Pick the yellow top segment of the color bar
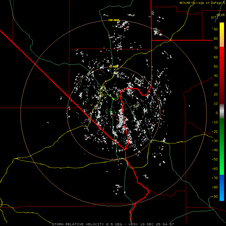The image size is (226, 226). click(x=222, y=35)
